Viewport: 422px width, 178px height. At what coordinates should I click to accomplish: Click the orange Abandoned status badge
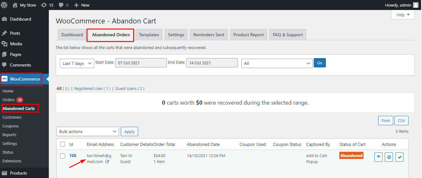point(351,156)
